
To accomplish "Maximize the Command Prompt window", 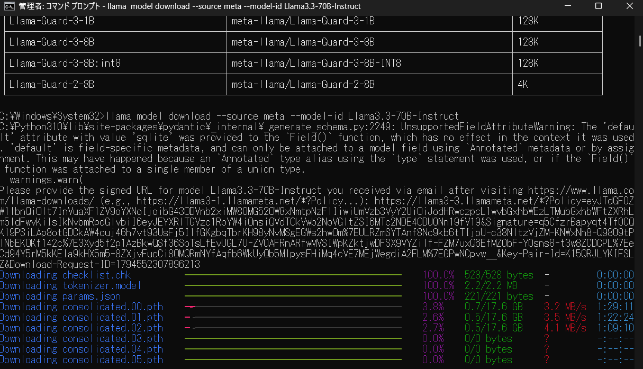I will tap(599, 6).
